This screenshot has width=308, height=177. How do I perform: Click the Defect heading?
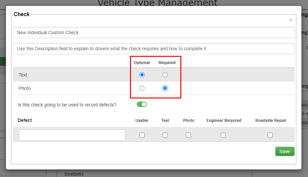coord(25,120)
